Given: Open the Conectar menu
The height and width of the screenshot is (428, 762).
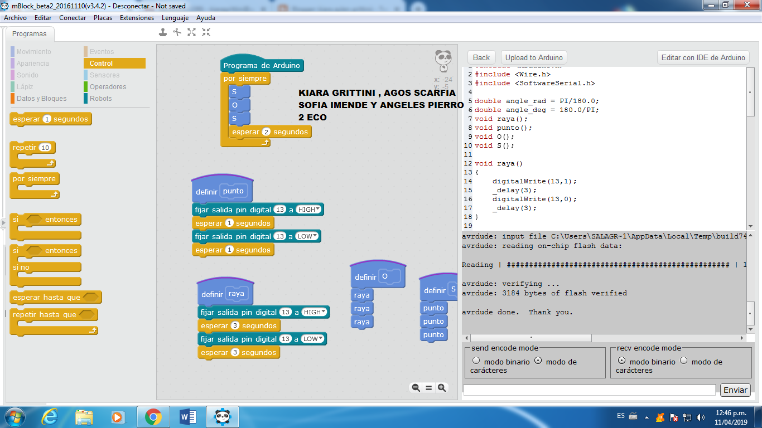Looking at the screenshot, I should pos(73,18).
